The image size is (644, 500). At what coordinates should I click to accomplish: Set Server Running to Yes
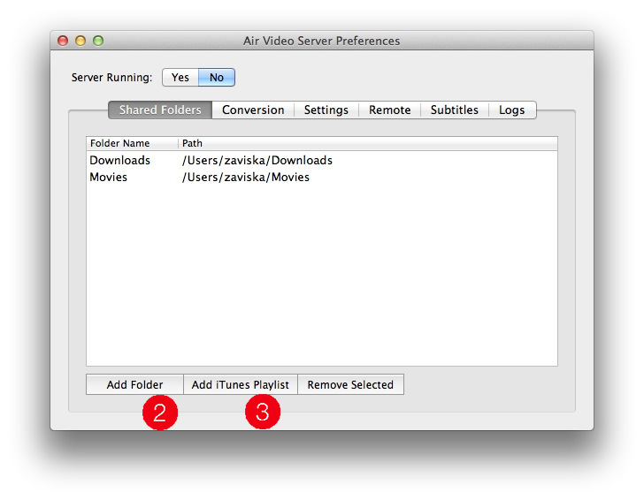[180, 78]
